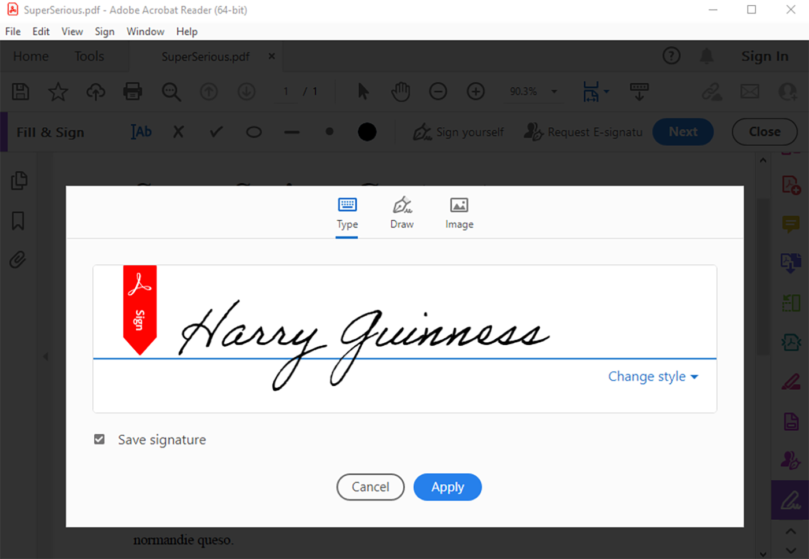Select the circle annotation tool
Image resolution: width=809 pixels, height=559 pixels.
coord(253,132)
